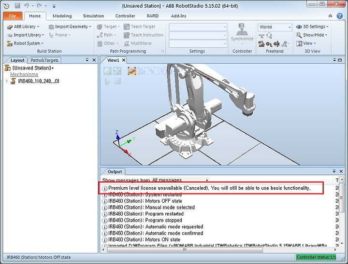348x264 pixels.
Task: Switch to the RAPID ribbon tab
Action: [x=153, y=16]
